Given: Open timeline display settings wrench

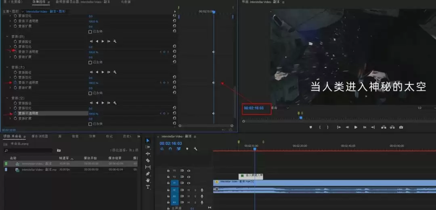Looking at the screenshot, I should pos(195,149).
